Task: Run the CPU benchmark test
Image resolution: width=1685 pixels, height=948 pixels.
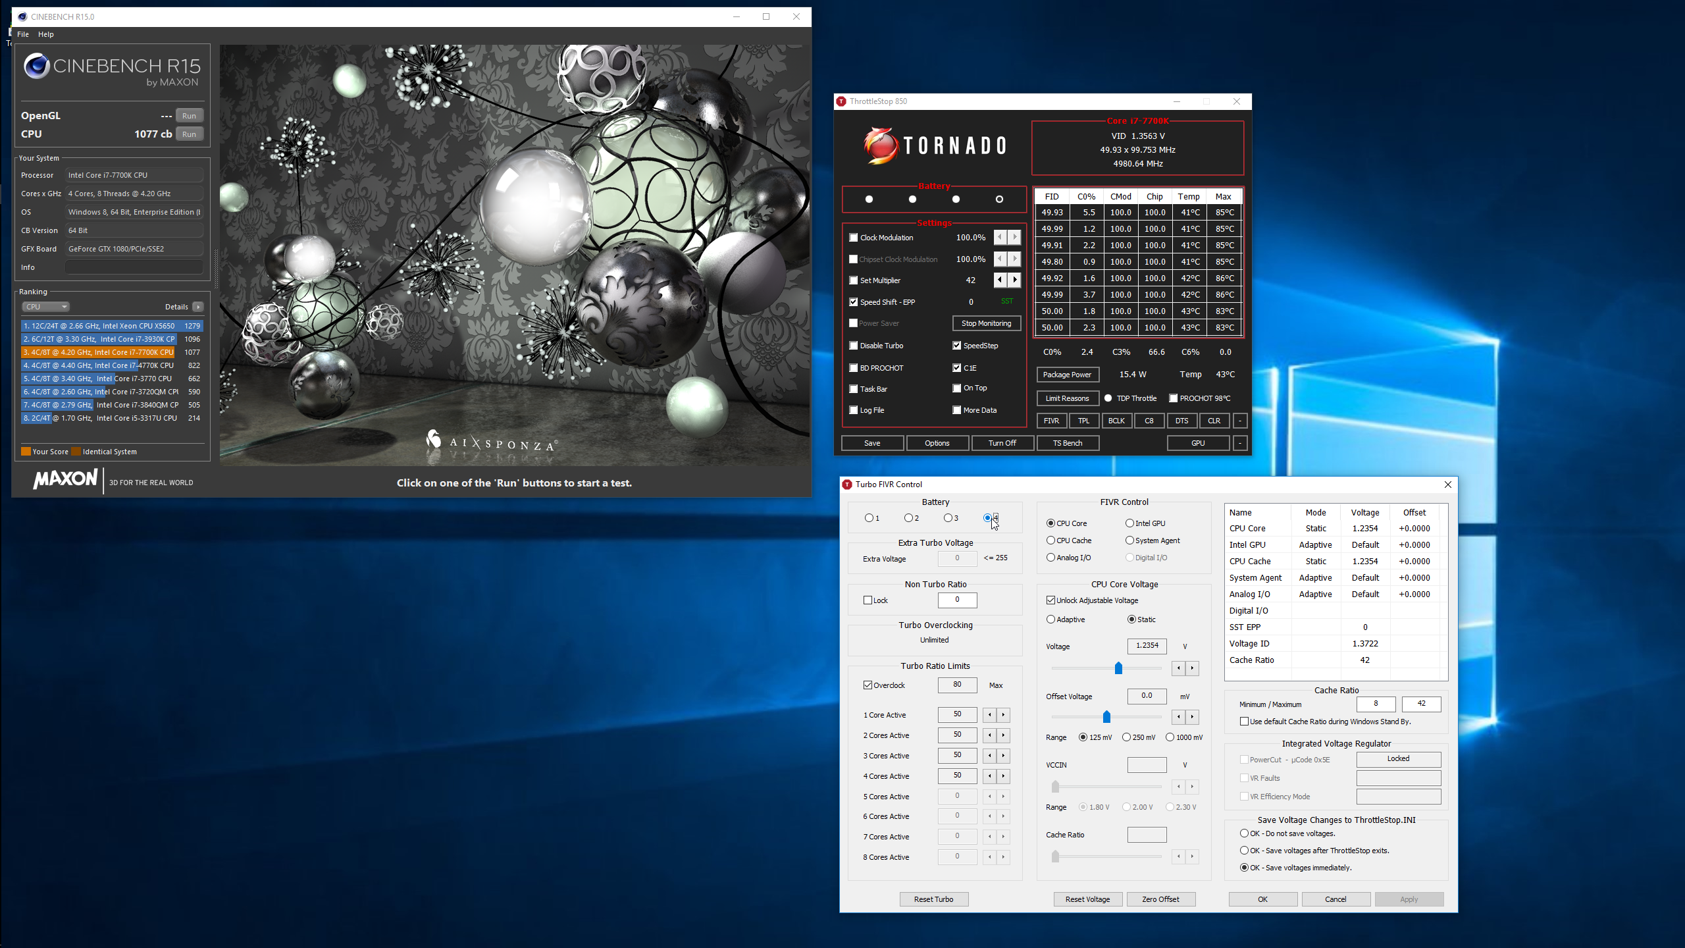Action: 189,134
